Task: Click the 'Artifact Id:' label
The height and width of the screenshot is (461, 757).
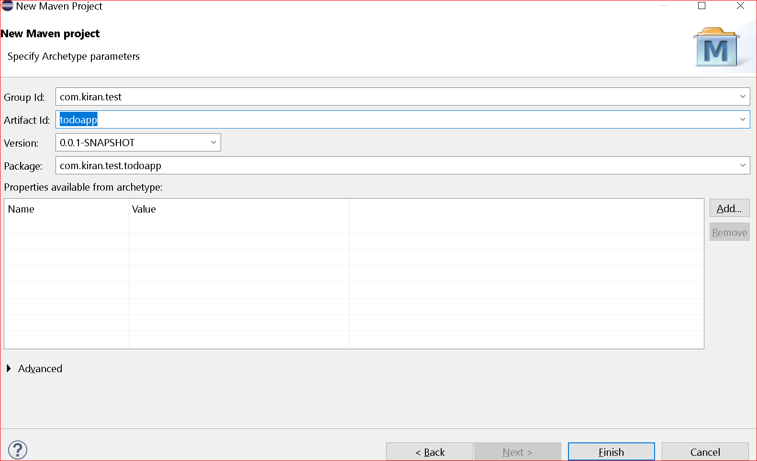Action: pyautogui.click(x=27, y=120)
